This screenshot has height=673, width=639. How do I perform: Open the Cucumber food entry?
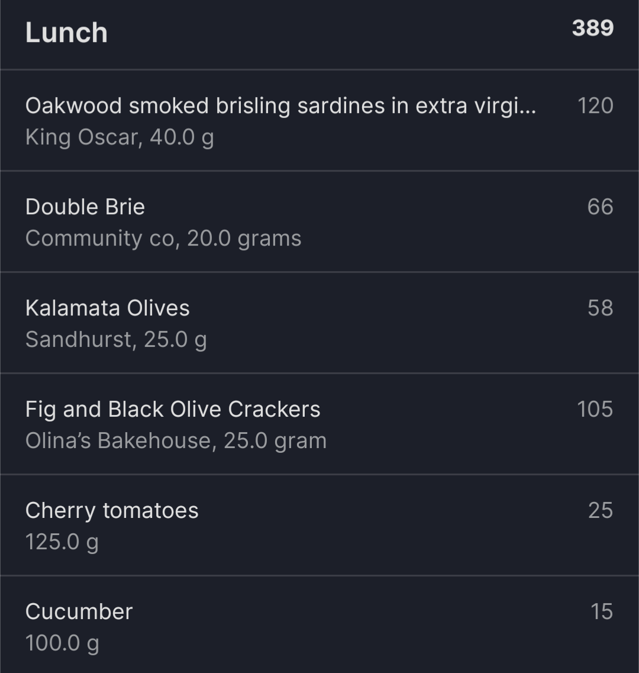(319, 625)
